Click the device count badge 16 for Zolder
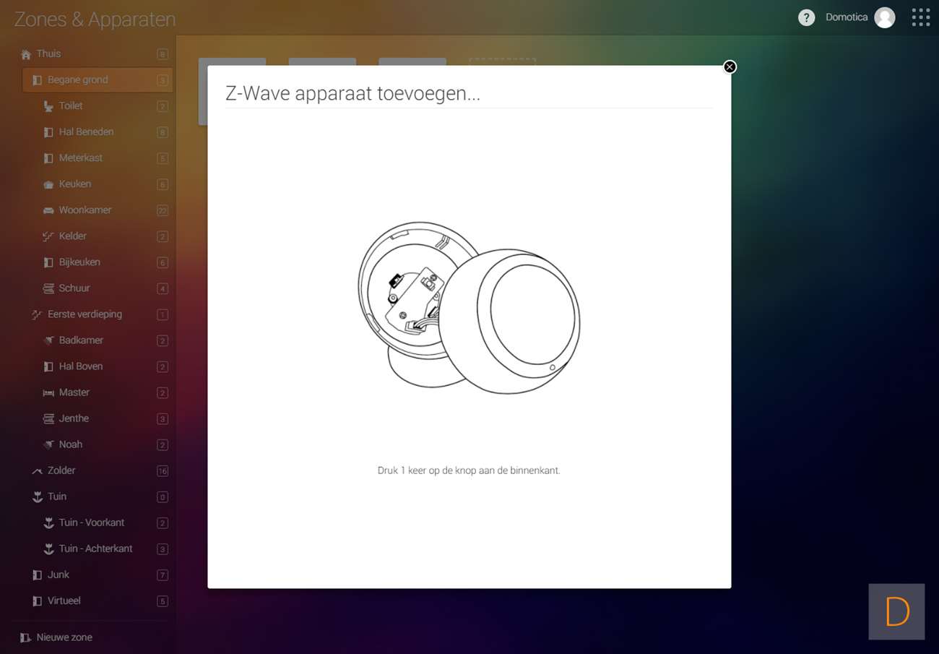This screenshot has height=654, width=939. pos(163,471)
